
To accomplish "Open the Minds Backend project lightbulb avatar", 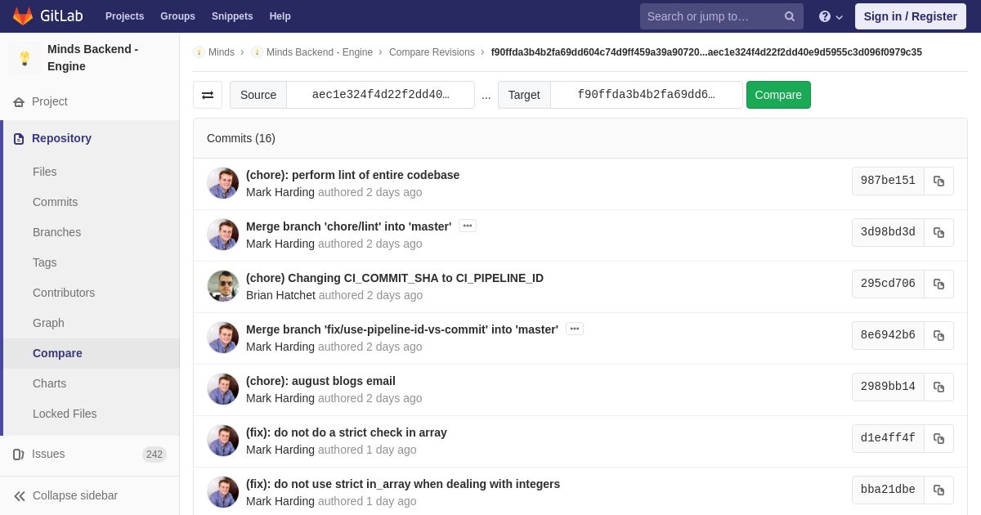I will click(25, 58).
